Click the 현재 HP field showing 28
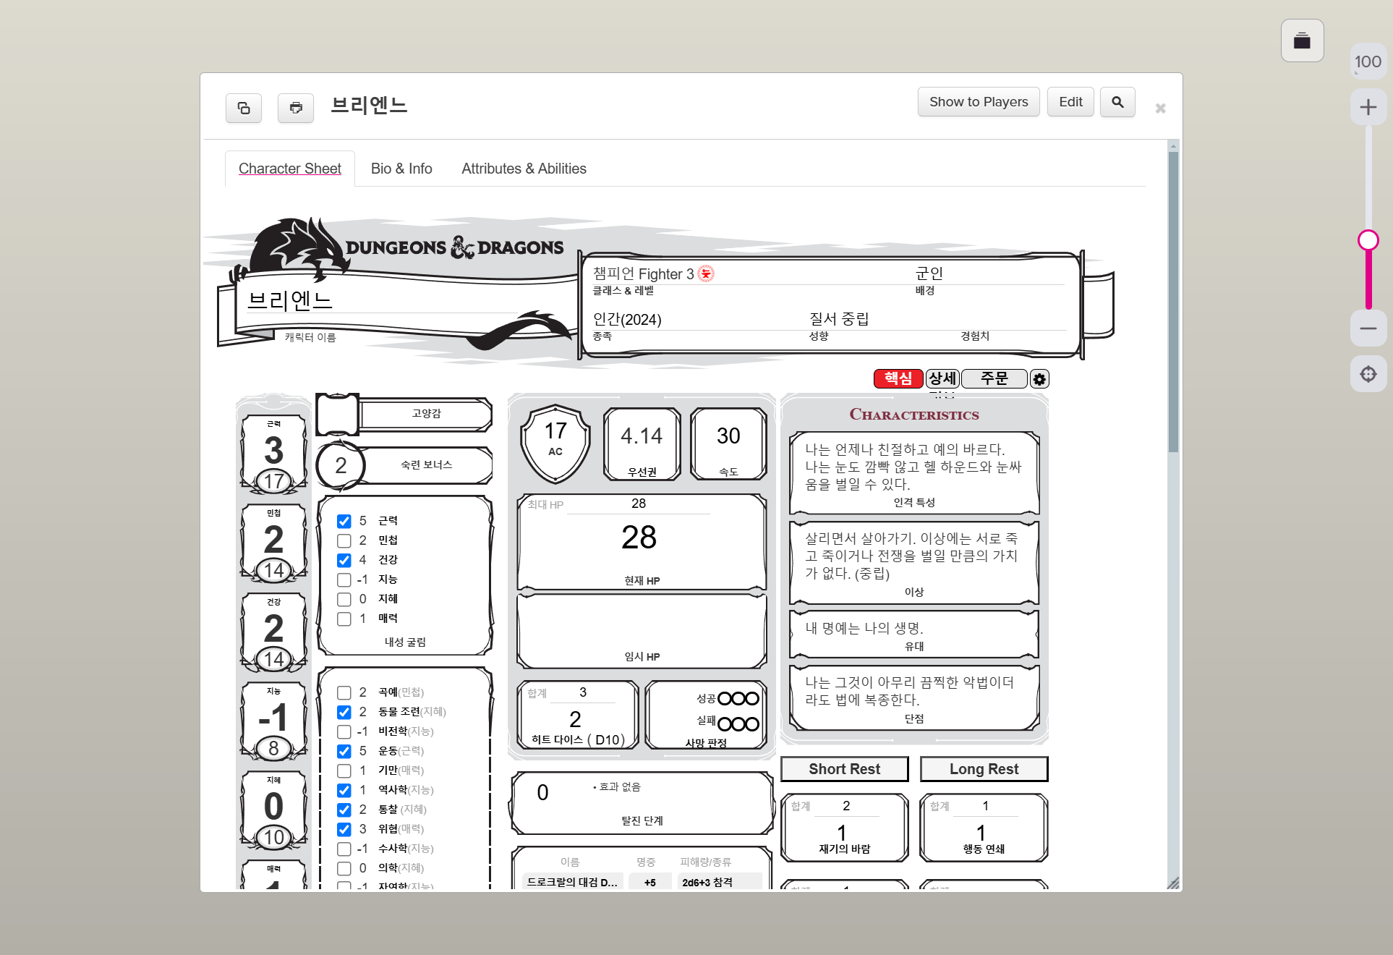This screenshot has width=1393, height=955. click(x=639, y=538)
